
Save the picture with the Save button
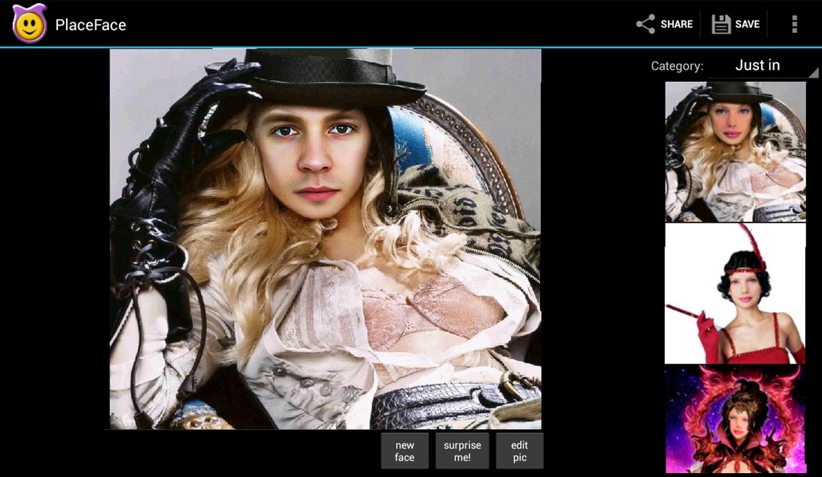(x=735, y=24)
